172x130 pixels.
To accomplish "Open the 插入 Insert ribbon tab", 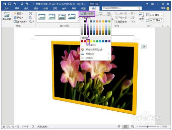I will (x=27, y=8).
